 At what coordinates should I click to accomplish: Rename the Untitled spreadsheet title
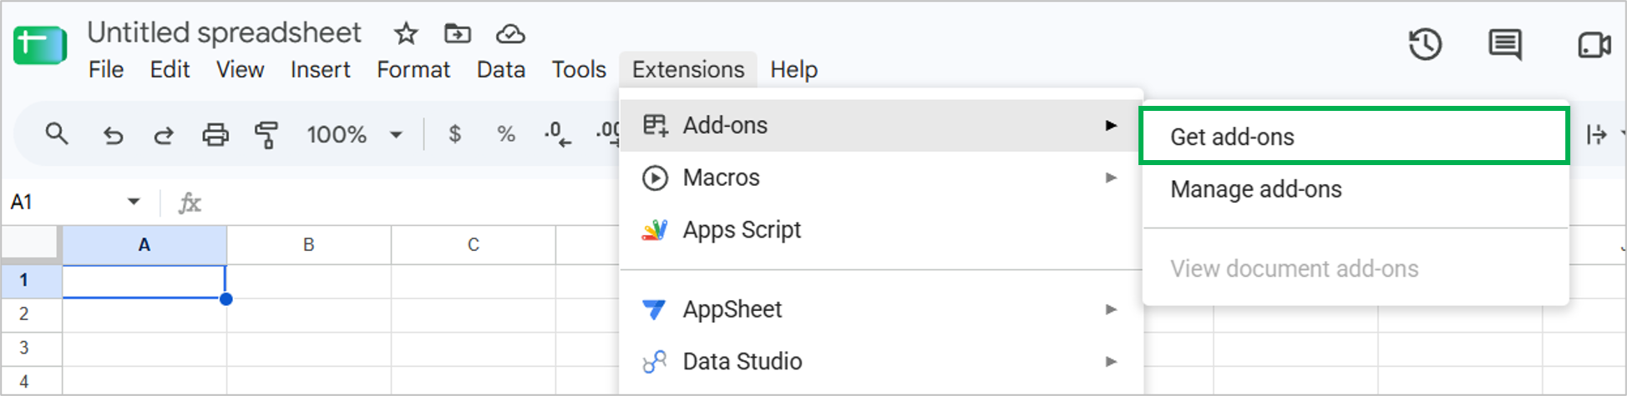point(224,33)
